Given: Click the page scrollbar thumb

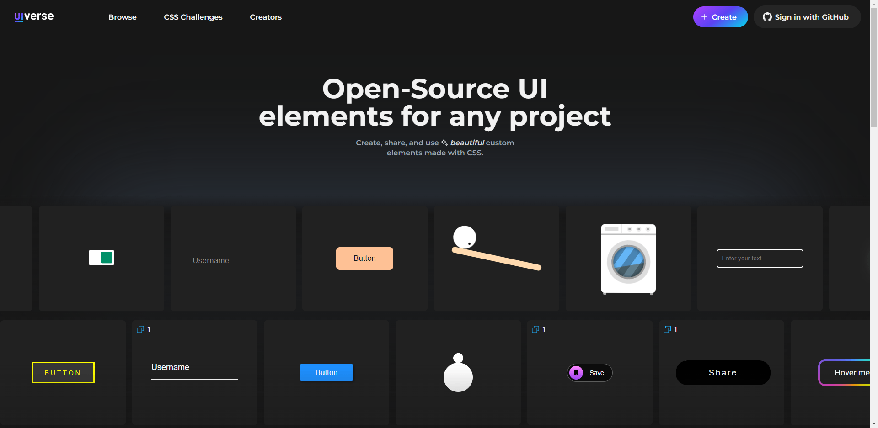Looking at the screenshot, I should click(x=874, y=67).
